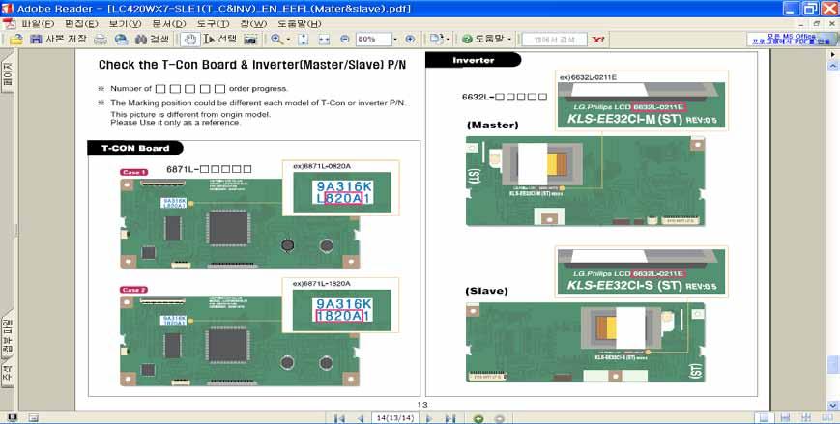The image size is (840, 424).
Task: Switch to Single Page layout
Action: coord(764,417)
